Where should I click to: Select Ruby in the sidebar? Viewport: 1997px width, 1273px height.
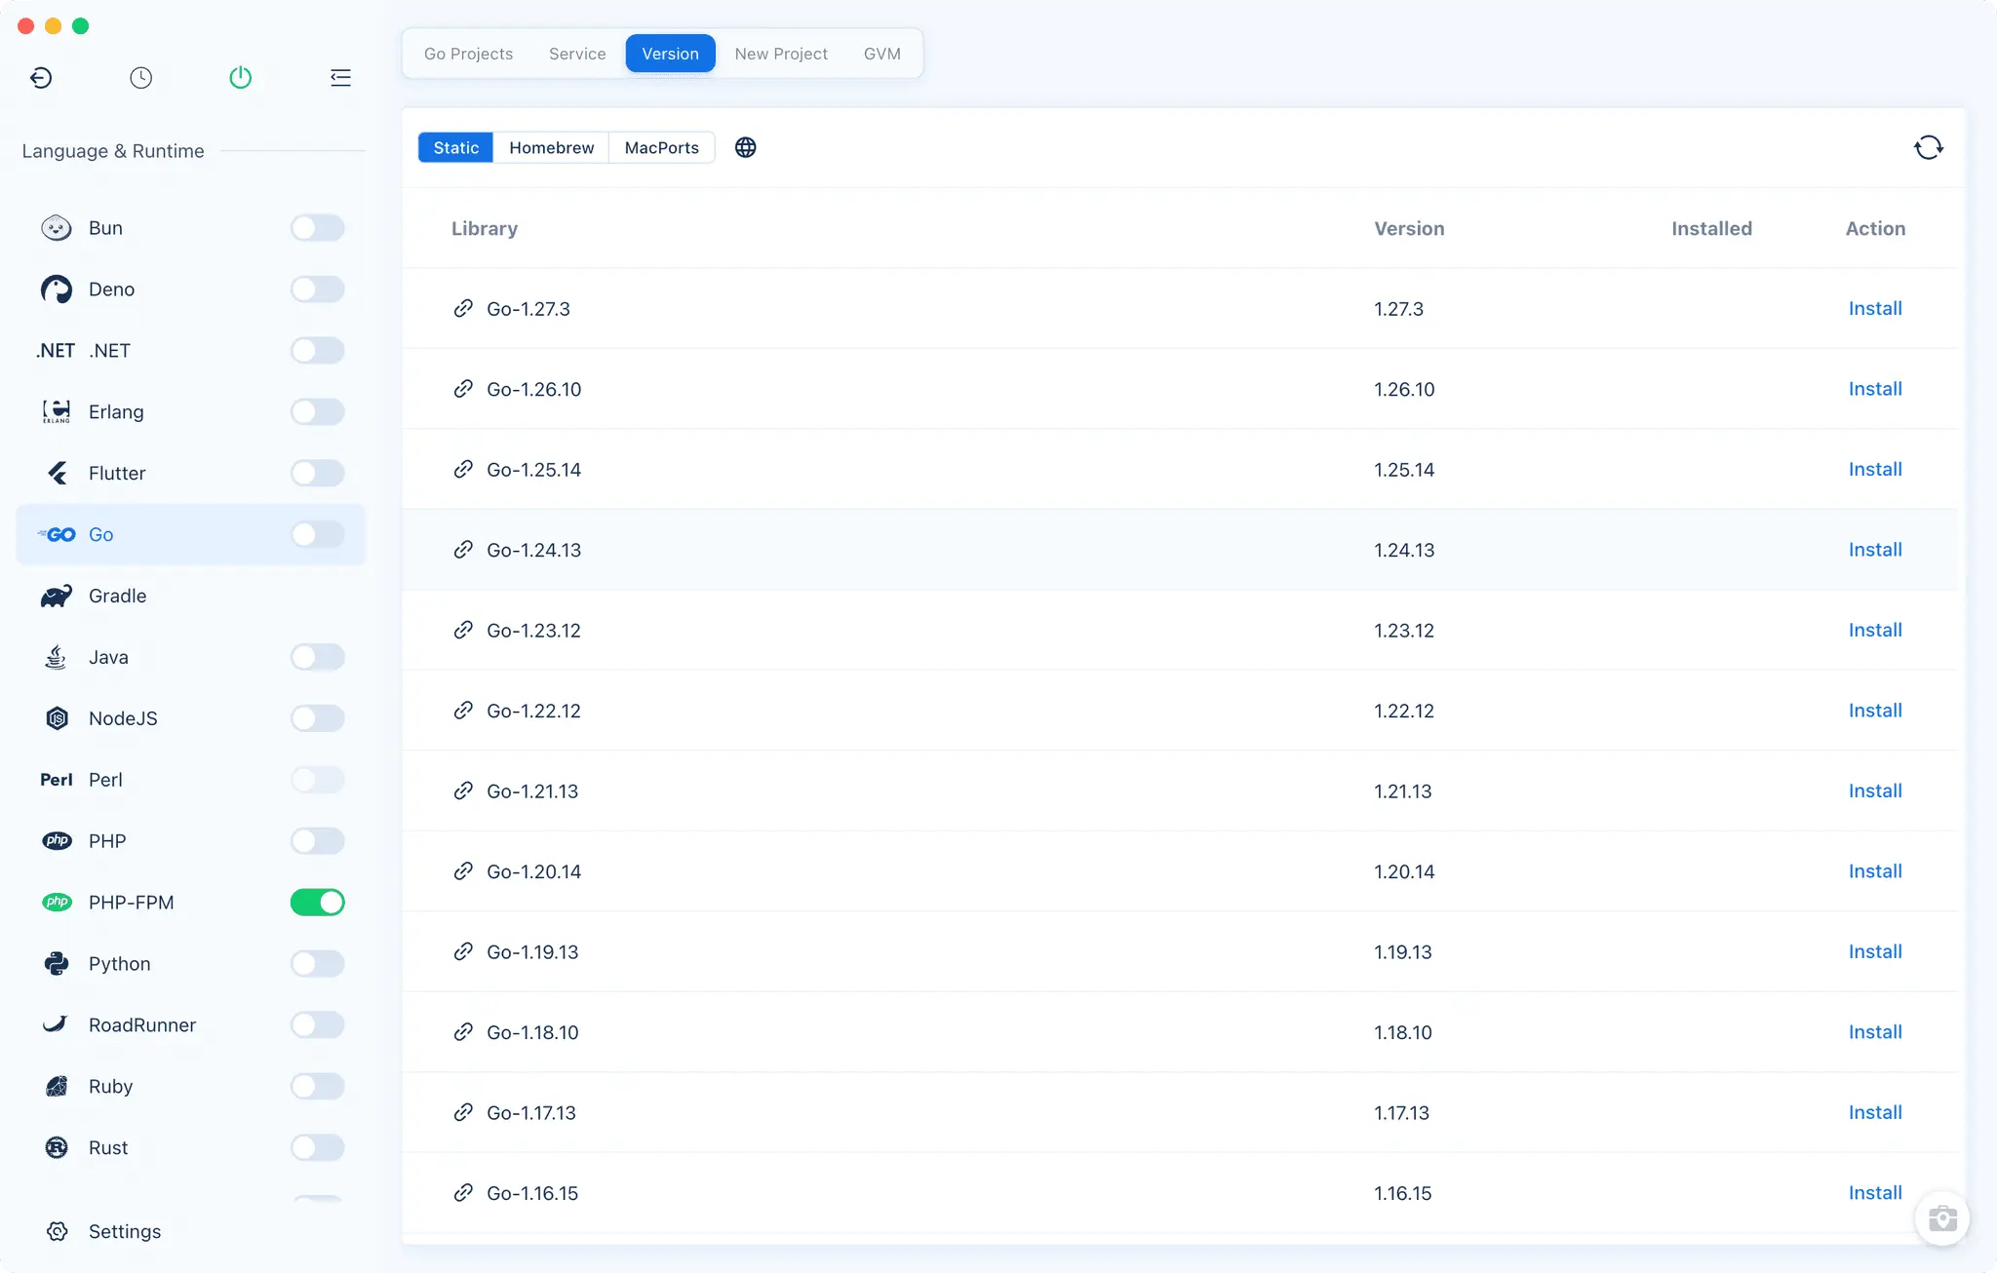tap(190, 1086)
